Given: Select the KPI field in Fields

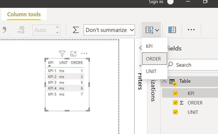Looking at the screenshot, I should pos(191,93).
